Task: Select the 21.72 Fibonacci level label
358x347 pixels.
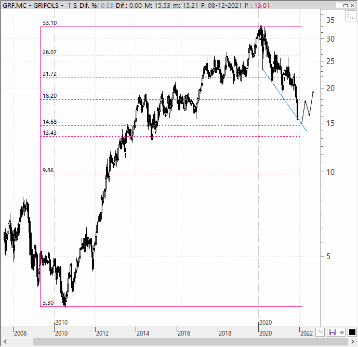Action: (x=49, y=74)
